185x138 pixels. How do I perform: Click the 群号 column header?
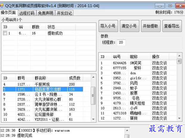tap(24, 78)
